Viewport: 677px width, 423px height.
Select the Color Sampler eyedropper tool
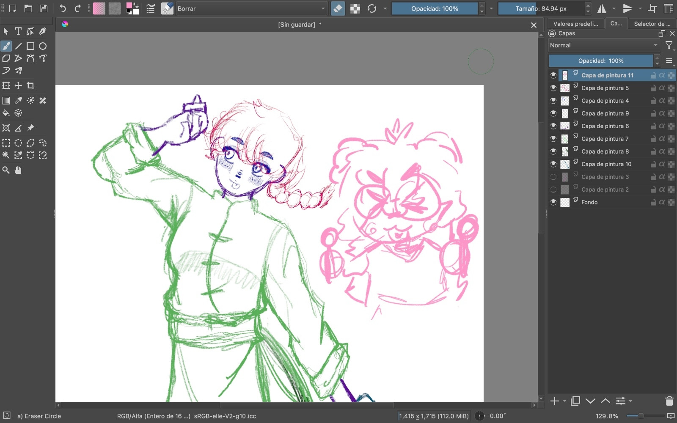pos(18,101)
